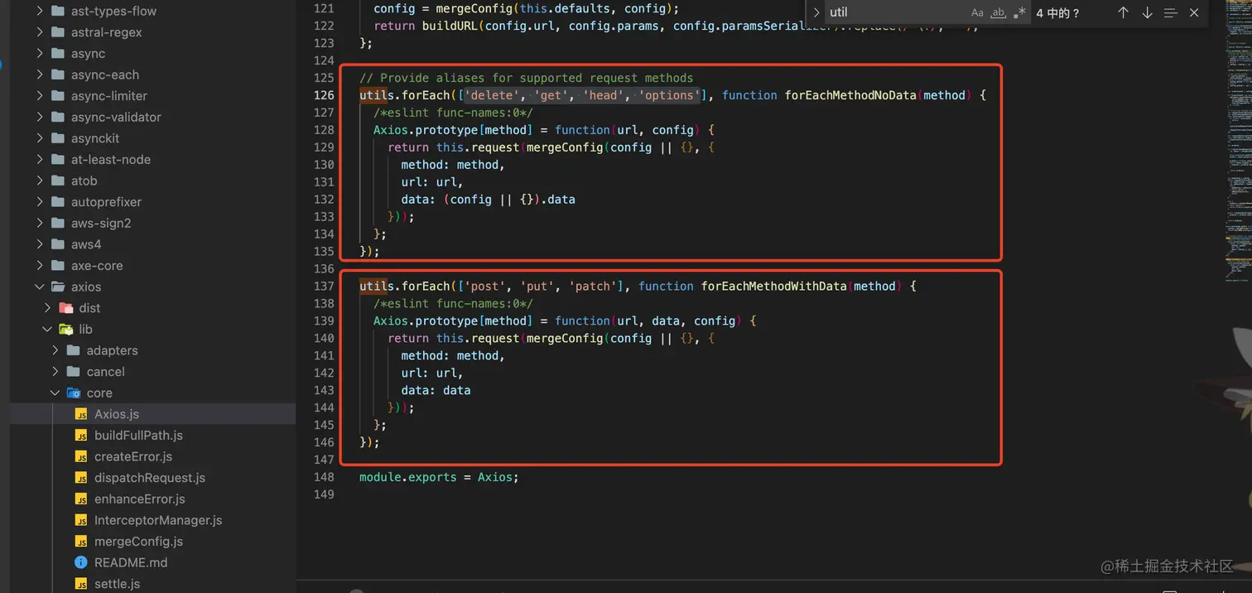
Task: Click the axios open folder icon
Action: (x=57, y=287)
